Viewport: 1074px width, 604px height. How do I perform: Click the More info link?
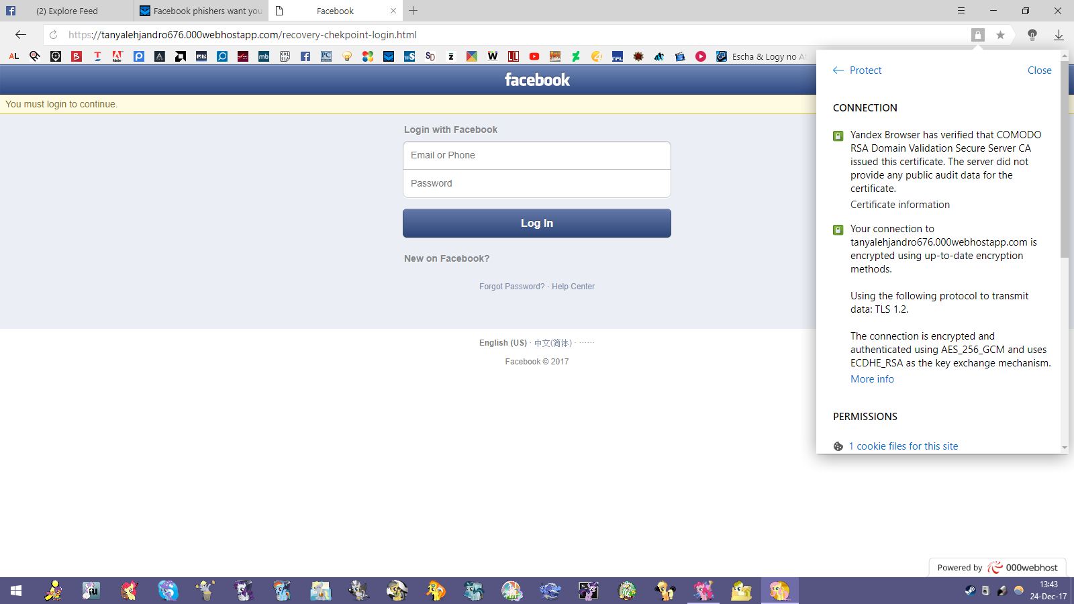tap(872, 379)
